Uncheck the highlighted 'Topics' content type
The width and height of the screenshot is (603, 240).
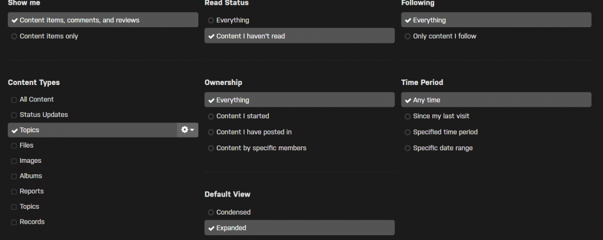click(92, 130)
